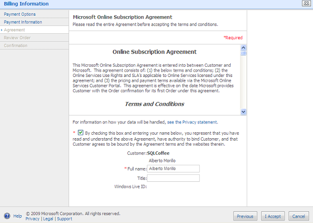This screenshot has height=223, width=313.
Task: Open the Payment Options step
Action: point(20,14)
